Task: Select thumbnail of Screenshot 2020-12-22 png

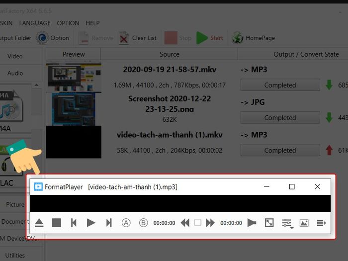Action: [74, 109]
